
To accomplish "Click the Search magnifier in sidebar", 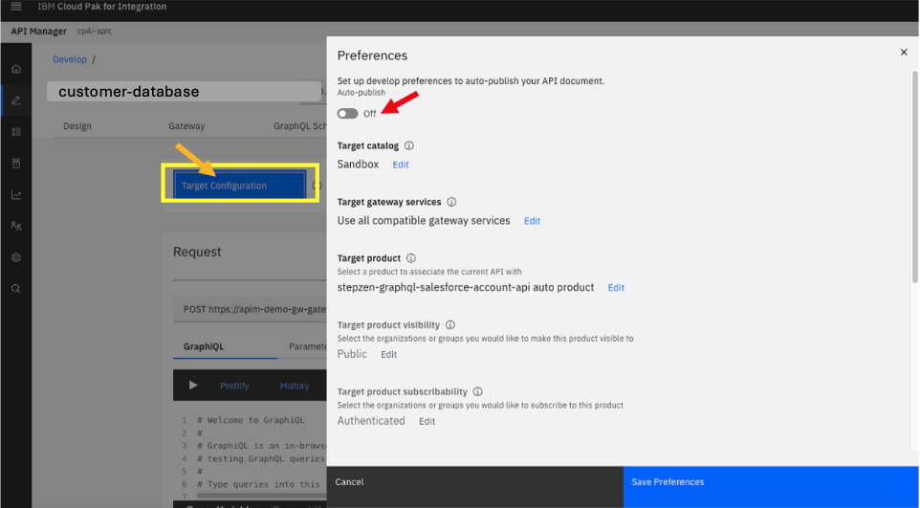I will click(15, 288).
